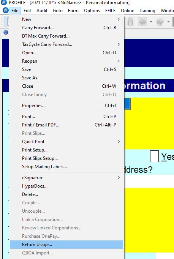Tick the Yes checkbox
The width and height of the screenshot is (174, 259).
[x=154, y=156]
